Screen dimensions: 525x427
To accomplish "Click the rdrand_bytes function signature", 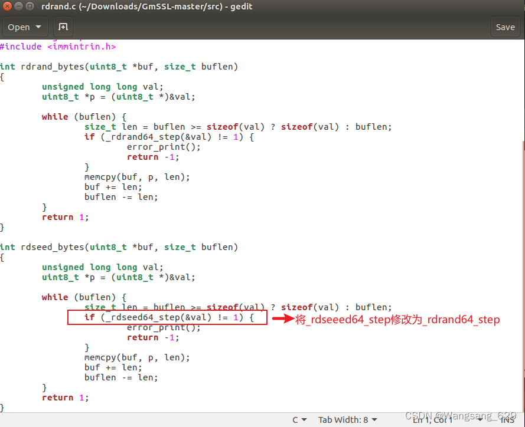I will [x=118, y=66].
